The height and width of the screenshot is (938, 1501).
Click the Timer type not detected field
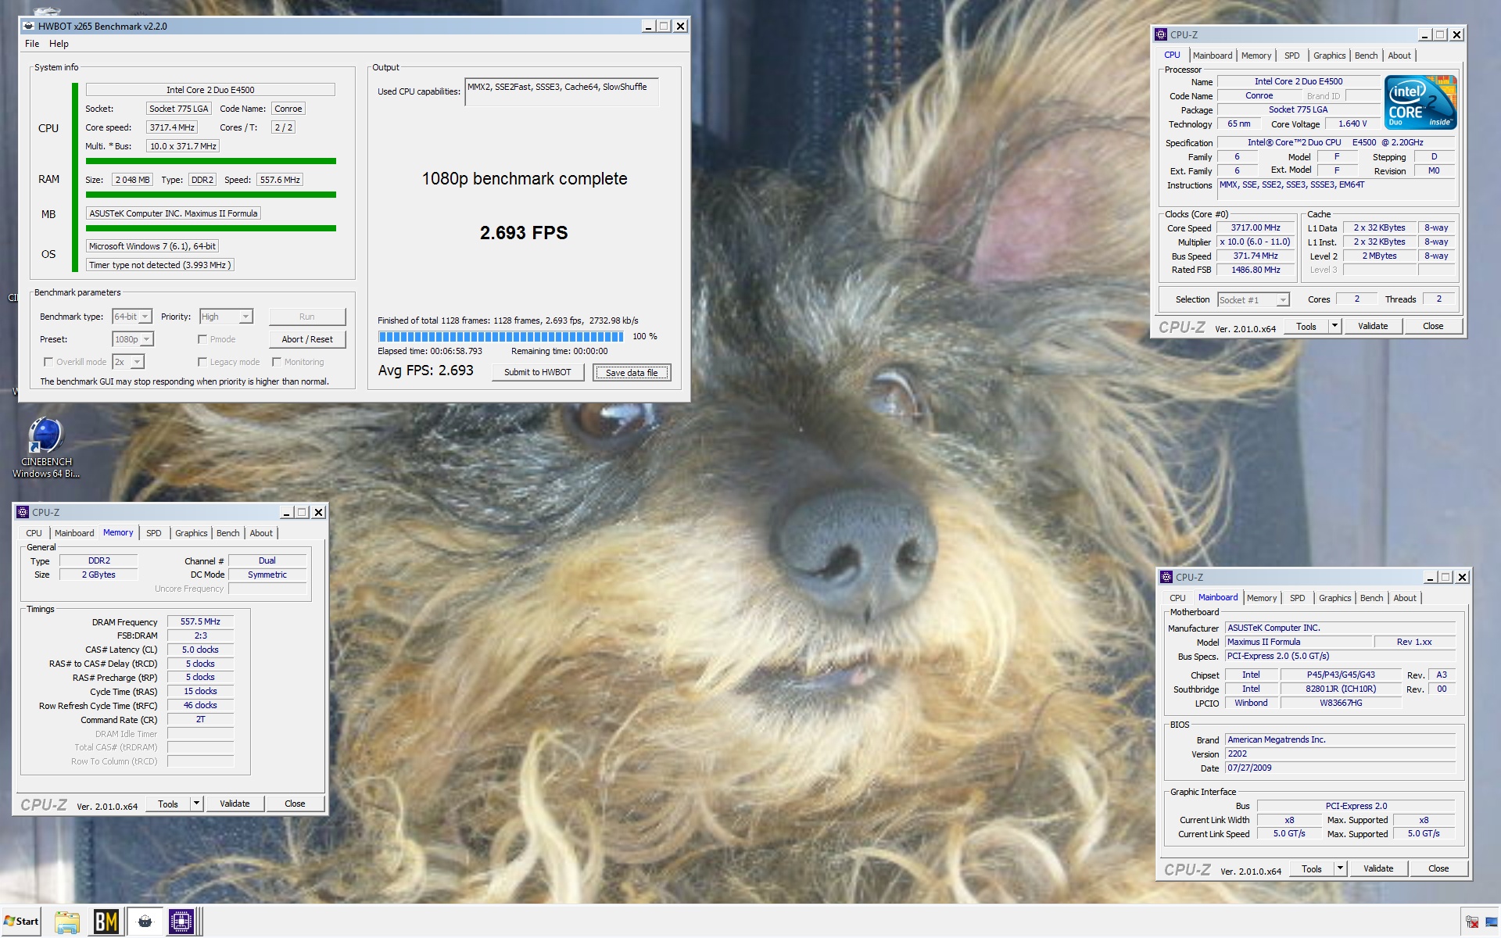[x=159, y=265]
